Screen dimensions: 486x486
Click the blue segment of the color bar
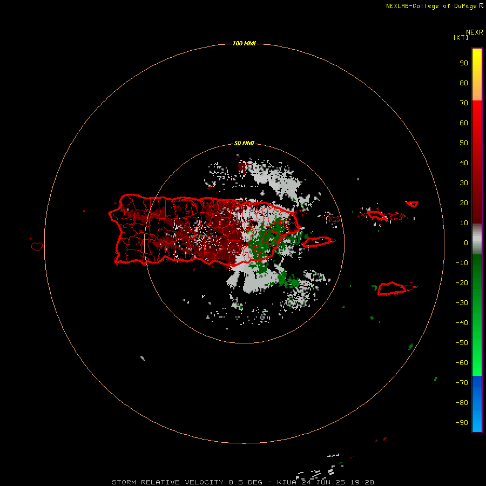477,403
